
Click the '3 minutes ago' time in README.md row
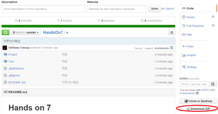click(164, 83)
